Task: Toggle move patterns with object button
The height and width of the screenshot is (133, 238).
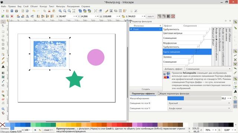Action: [x=173, y=16]
